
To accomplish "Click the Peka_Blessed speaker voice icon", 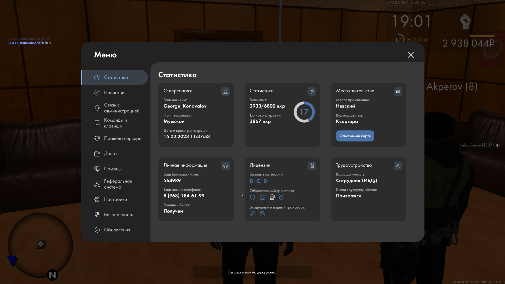I will pos(498,145).
